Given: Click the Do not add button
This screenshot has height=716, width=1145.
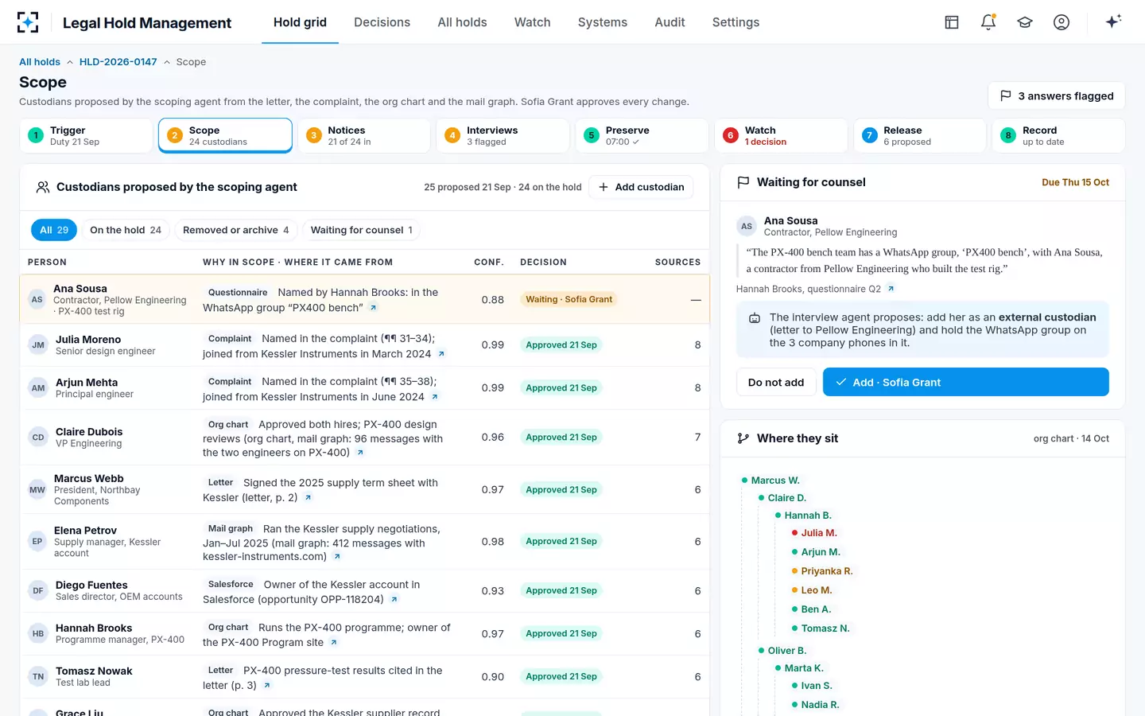Looking at the screenshot, I should coord(776,382).
